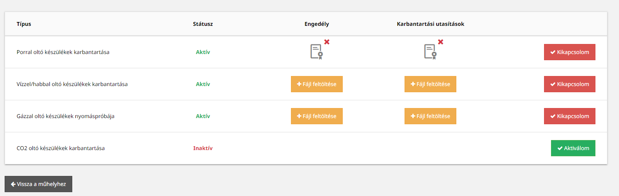Upload Karbantartási utasítások file for Vízzel/habbal row
Screen dimensions: 619x196
430,84
